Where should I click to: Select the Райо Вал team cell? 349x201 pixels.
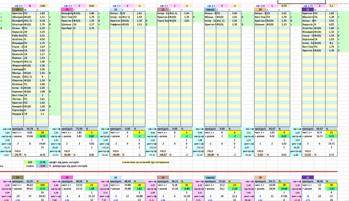pyautogui.click(x=17, y=35)
